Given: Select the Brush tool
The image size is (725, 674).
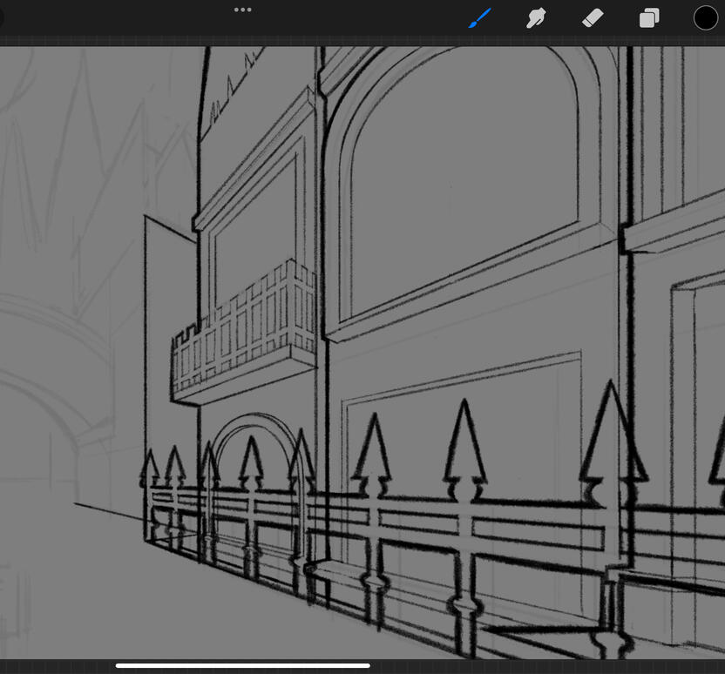Looking at the screenshot, I should tap(480, 17).
